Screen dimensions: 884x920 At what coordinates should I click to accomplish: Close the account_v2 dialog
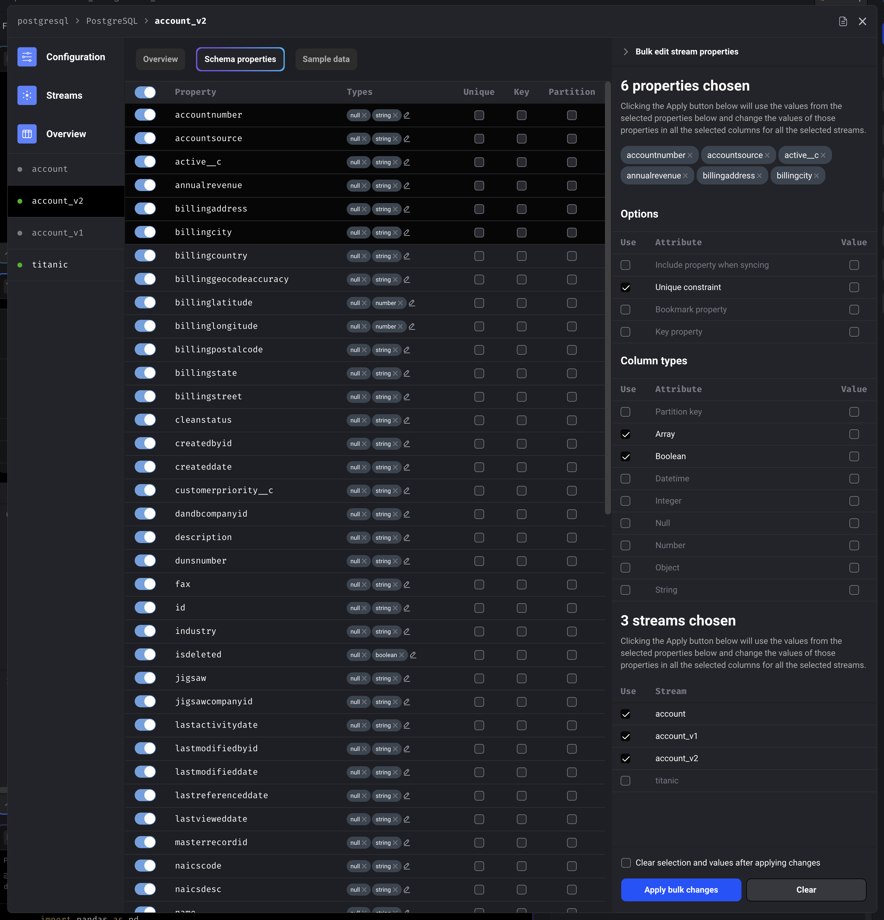[x=862, y=22]
